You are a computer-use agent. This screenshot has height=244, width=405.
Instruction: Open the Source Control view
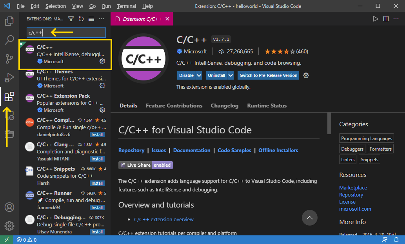pyautogui.click(x=9, y=59)
